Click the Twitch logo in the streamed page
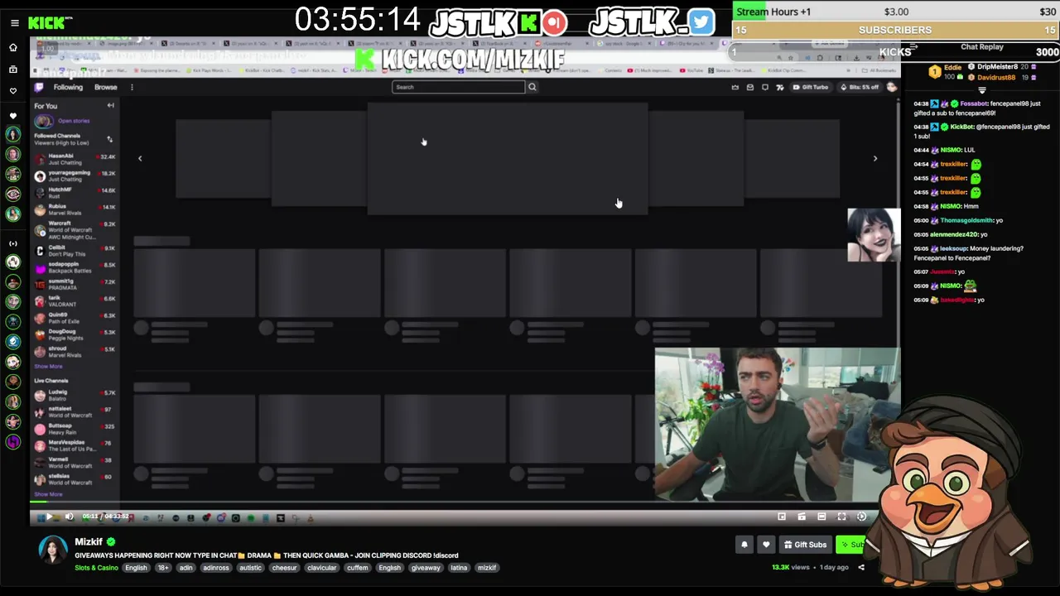Image resolution: width=1060 pixels, height=596 pixels. coord(39,87)
